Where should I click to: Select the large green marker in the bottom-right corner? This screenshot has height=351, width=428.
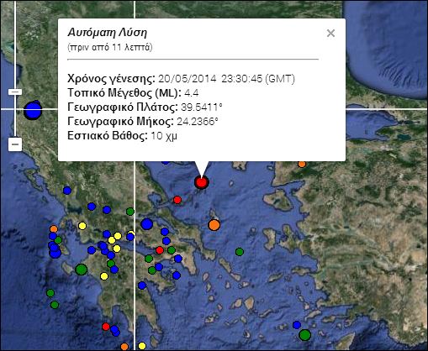[305, 335]
